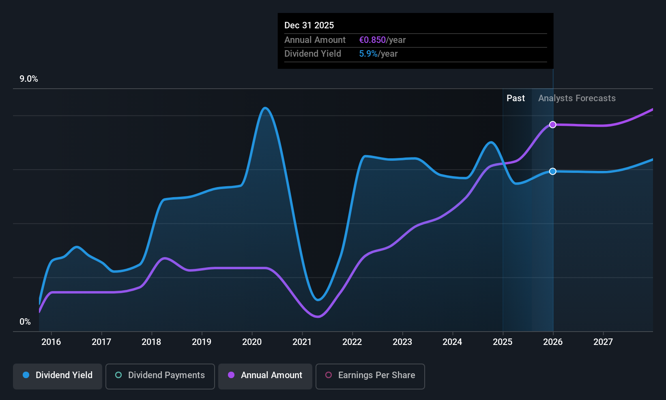
Task: Click the Annual Amount tooltip row label
Action: (315, 40)
